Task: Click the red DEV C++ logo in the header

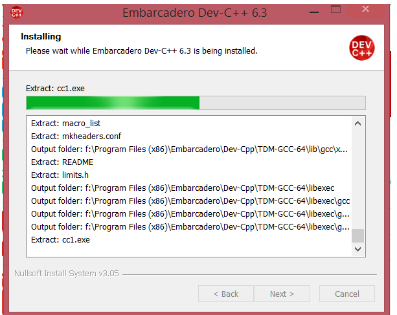Action: [361, 48]
